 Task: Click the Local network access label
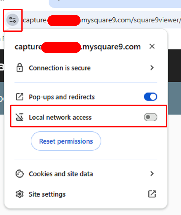pos(60,117)
